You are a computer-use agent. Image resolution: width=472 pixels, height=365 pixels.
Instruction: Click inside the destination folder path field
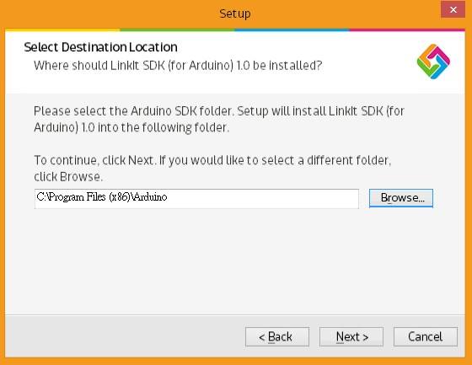pyautogui.click(x=196, y=198)
